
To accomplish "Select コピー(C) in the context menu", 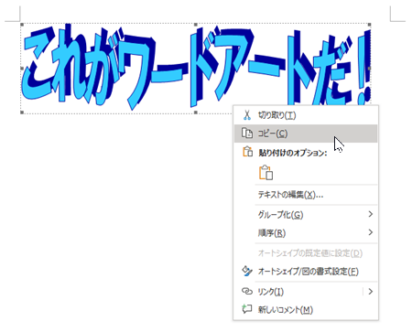I will pyautogui.click(x=306, y=134).
